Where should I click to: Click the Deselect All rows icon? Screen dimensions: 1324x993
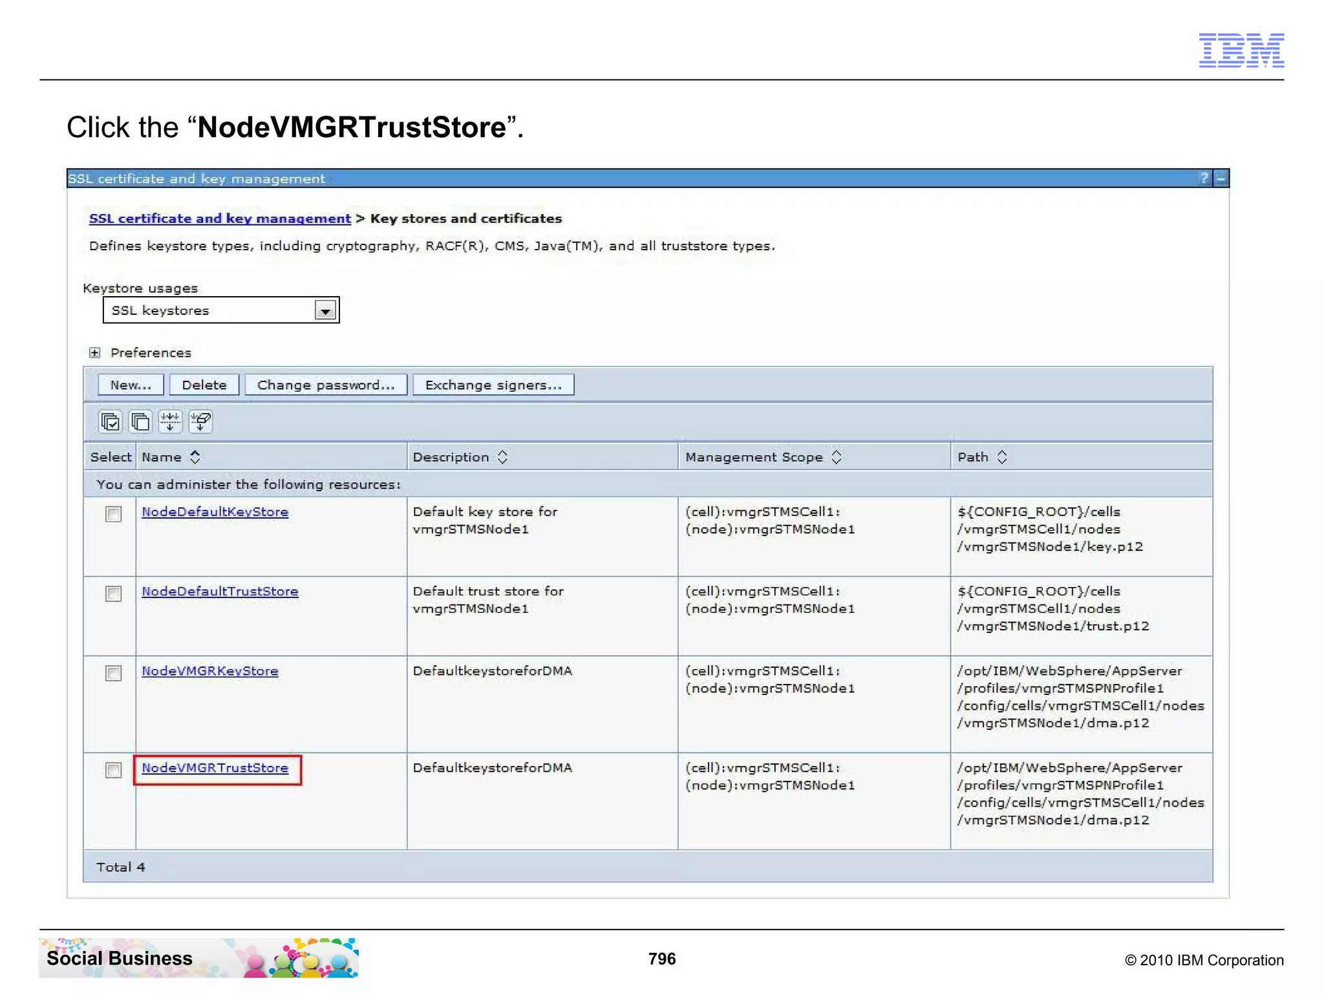140,422
